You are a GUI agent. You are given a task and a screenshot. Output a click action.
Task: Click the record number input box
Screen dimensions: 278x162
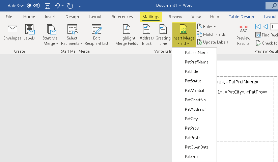tap(274, 27)
